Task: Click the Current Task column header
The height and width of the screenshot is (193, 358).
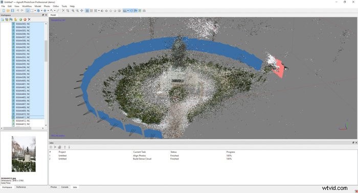Action: click(139, 152)
